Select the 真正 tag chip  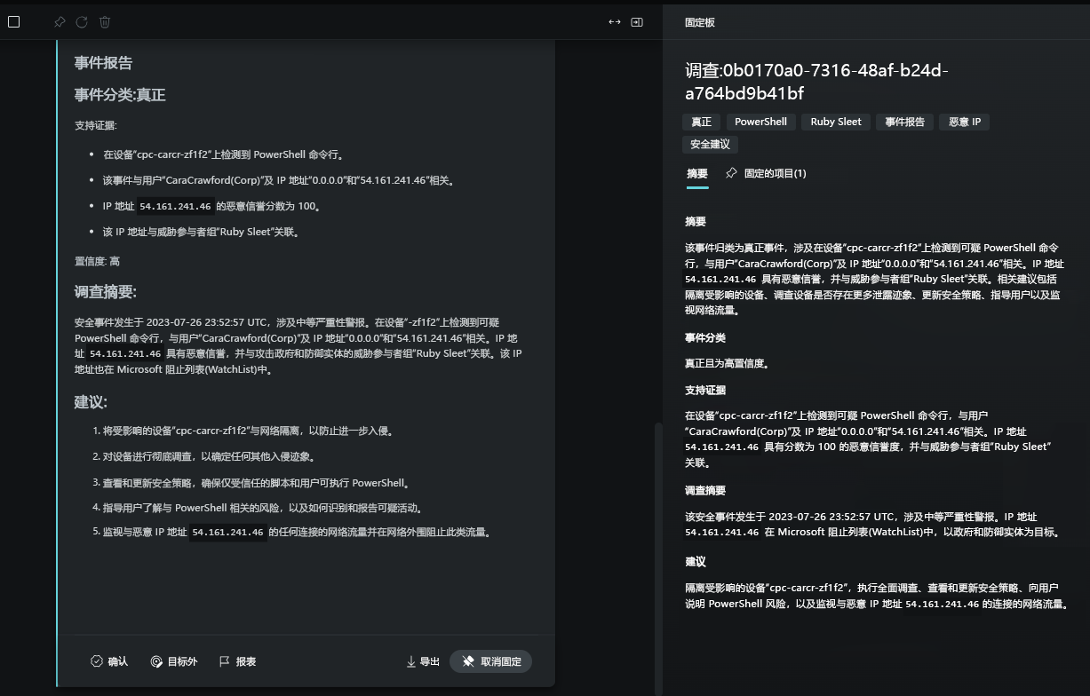(x=702, y=122)
